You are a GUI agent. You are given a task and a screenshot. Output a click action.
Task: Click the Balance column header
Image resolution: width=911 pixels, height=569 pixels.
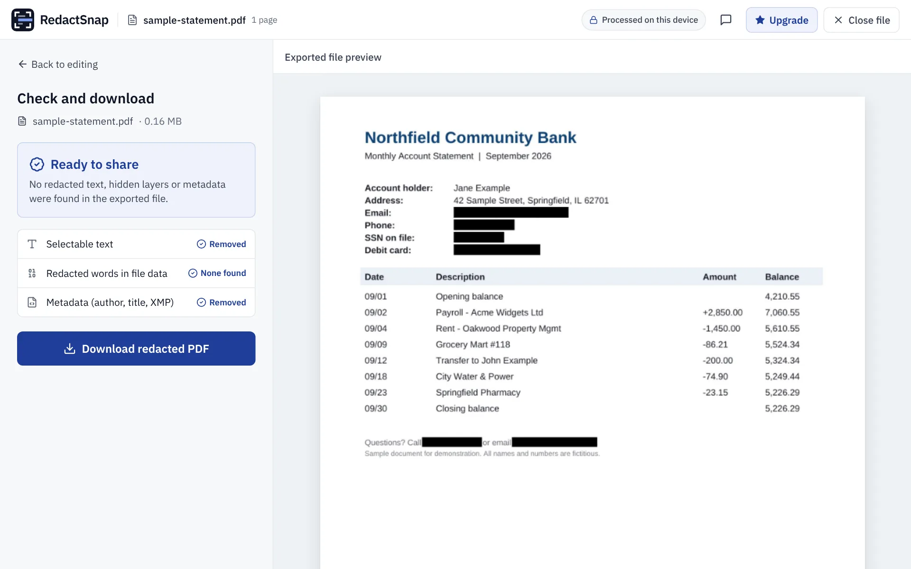[782, 277]
